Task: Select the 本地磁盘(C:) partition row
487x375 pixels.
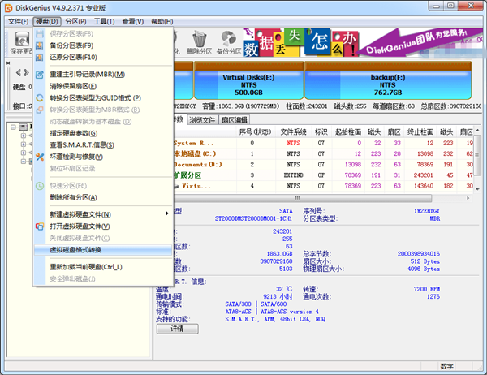Action: (323, 153)
